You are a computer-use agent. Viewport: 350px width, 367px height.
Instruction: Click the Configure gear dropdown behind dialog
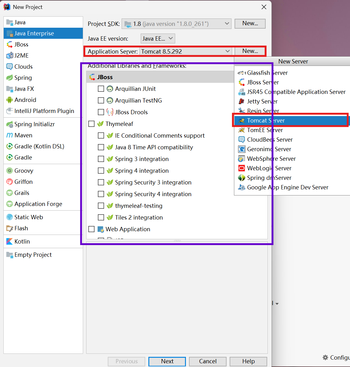coord(336,357)
